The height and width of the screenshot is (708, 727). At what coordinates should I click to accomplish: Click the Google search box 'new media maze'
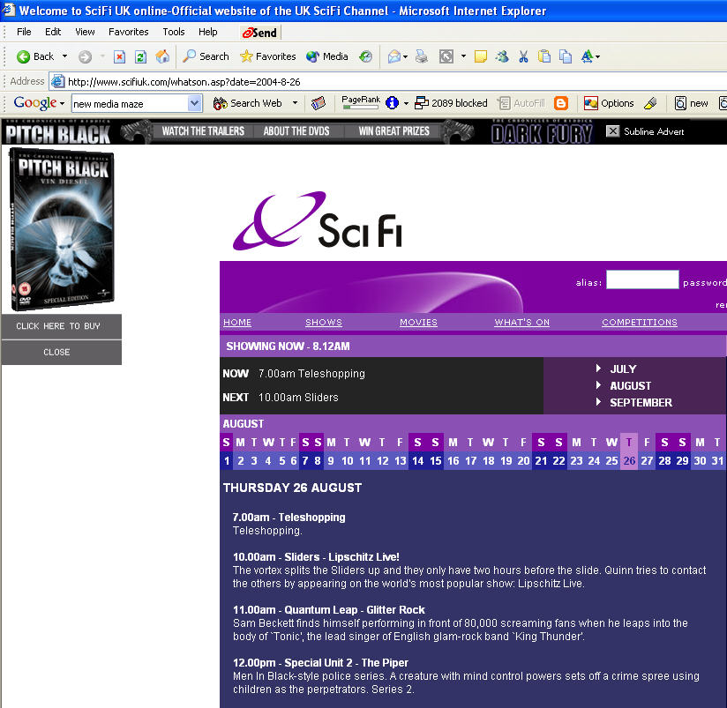pyautogui.click(x=130, y=104)
